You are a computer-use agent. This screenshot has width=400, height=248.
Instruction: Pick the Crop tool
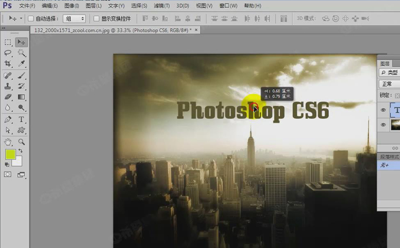8,64
